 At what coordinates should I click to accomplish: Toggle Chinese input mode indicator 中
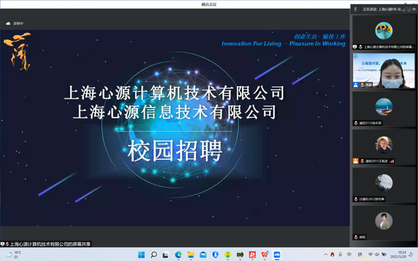point(349,255)
